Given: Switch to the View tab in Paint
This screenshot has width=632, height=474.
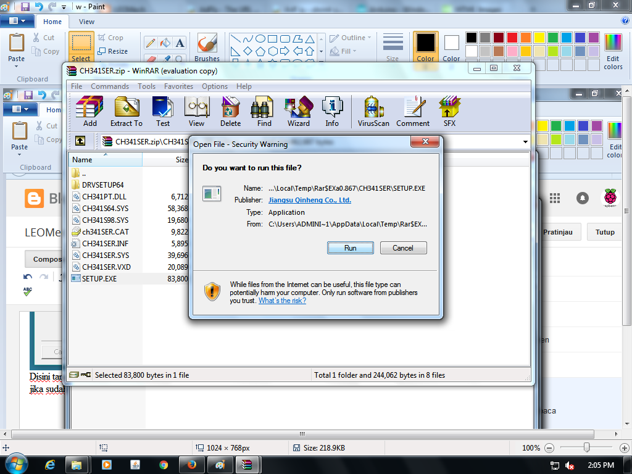Looking at the screenshot, I should click(86, 22).
